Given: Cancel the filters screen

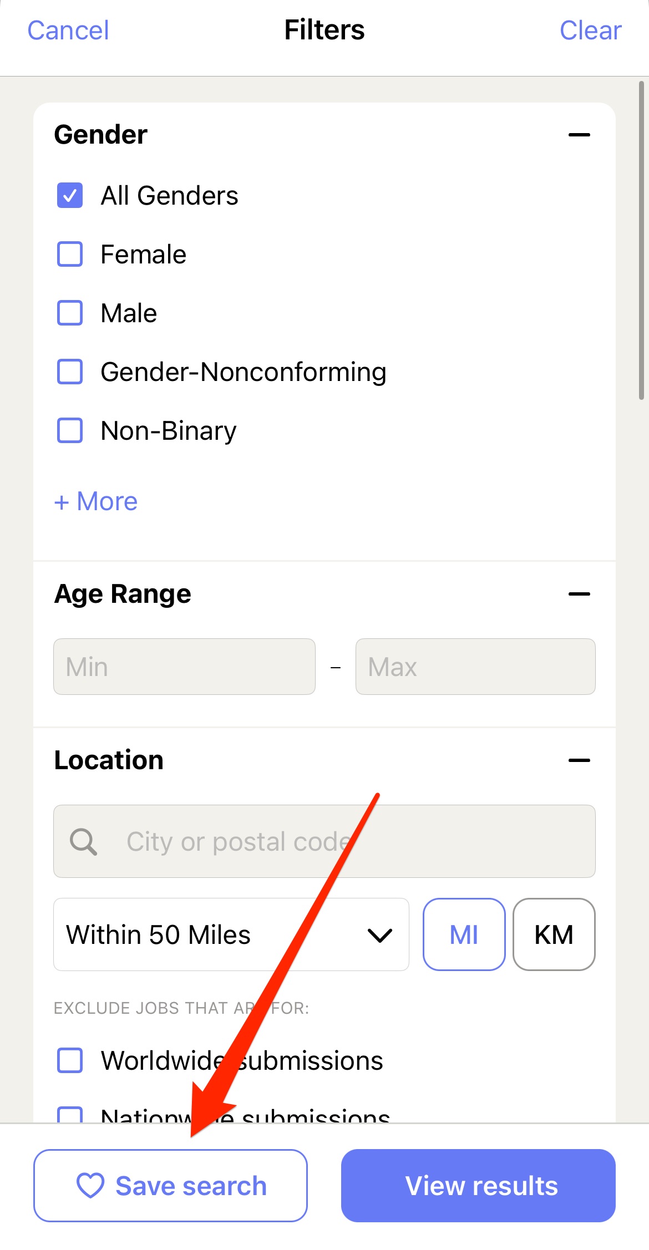Looking at the screenshot, I should click(x=68, y=31).
